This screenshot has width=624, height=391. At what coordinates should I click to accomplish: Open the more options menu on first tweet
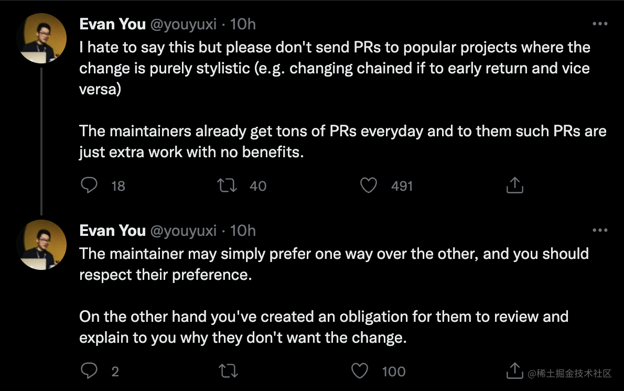(600, 24)
